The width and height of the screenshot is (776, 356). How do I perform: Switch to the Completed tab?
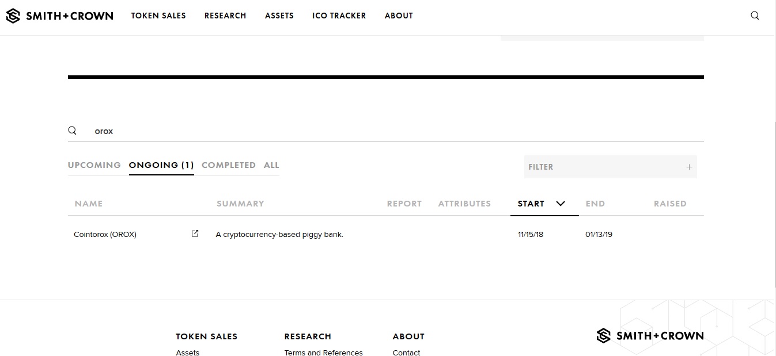pyautogui.click(x=229, y=165)
